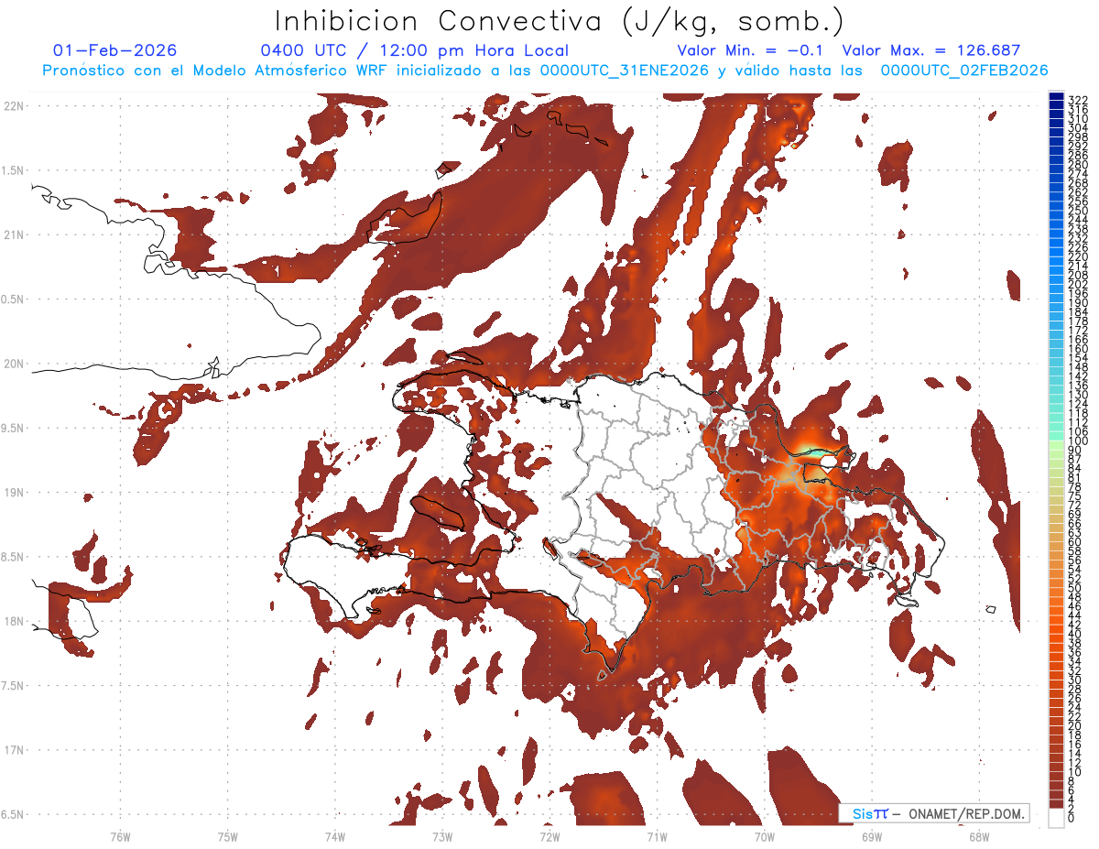Click the 68W longitude label
The height and width of the screenshot is (849, 1099).
click(x=979, y=836)
